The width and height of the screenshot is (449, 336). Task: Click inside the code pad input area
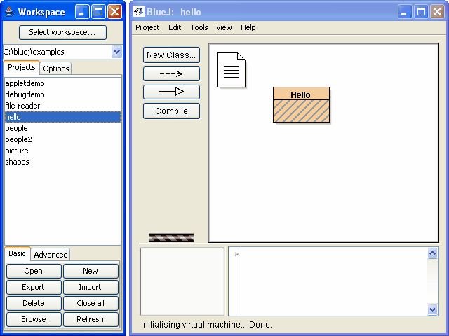point(330,280)
